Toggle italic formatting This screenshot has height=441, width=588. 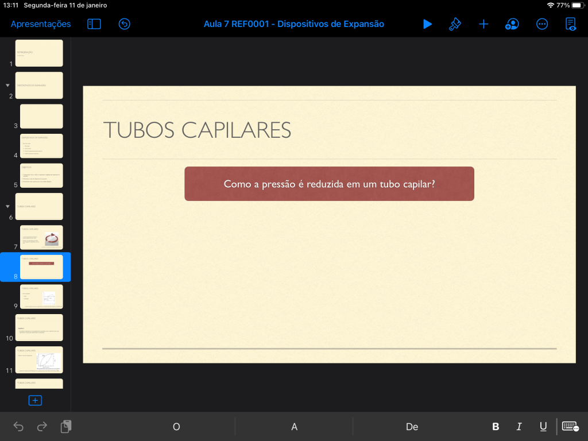point(519,427)
